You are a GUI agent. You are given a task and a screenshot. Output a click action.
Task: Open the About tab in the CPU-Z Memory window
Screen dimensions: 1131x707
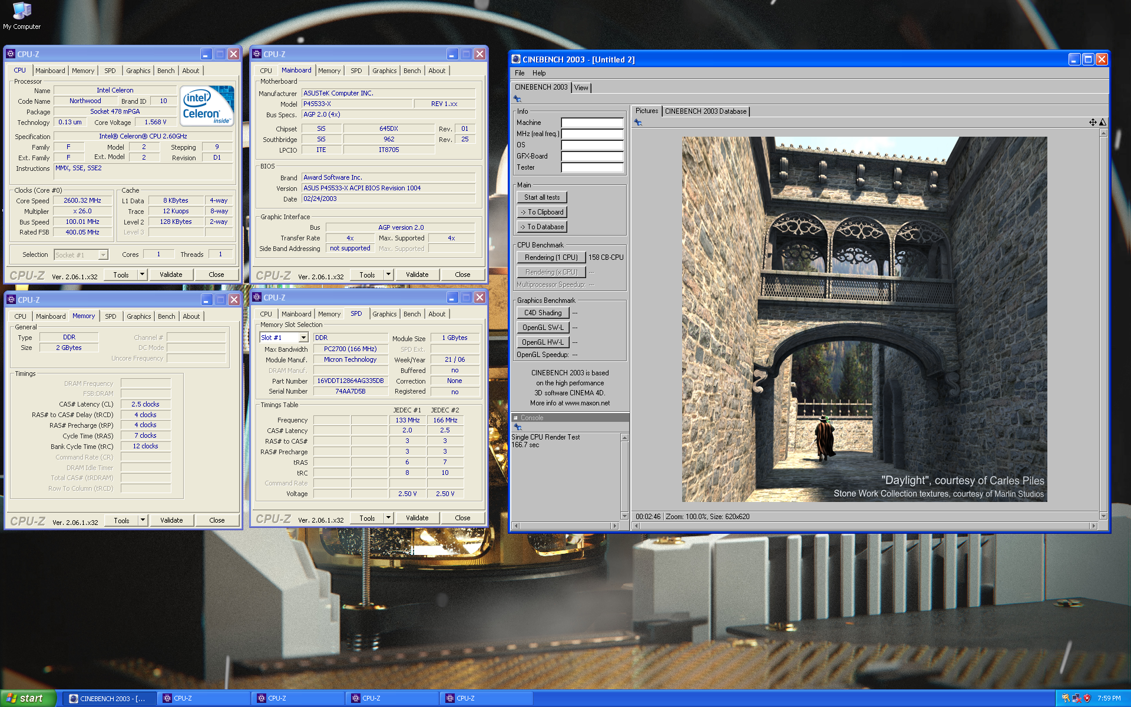click(191, 316)
